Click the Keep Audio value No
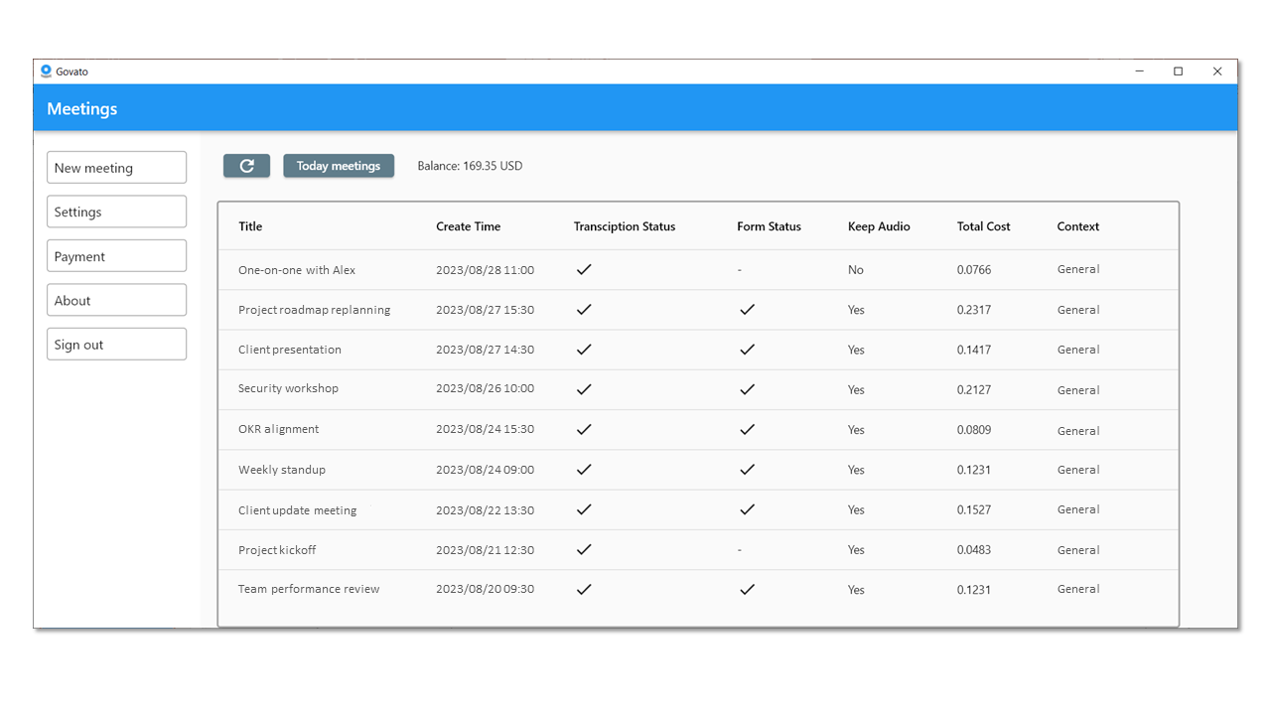 [x=856, y=270]
